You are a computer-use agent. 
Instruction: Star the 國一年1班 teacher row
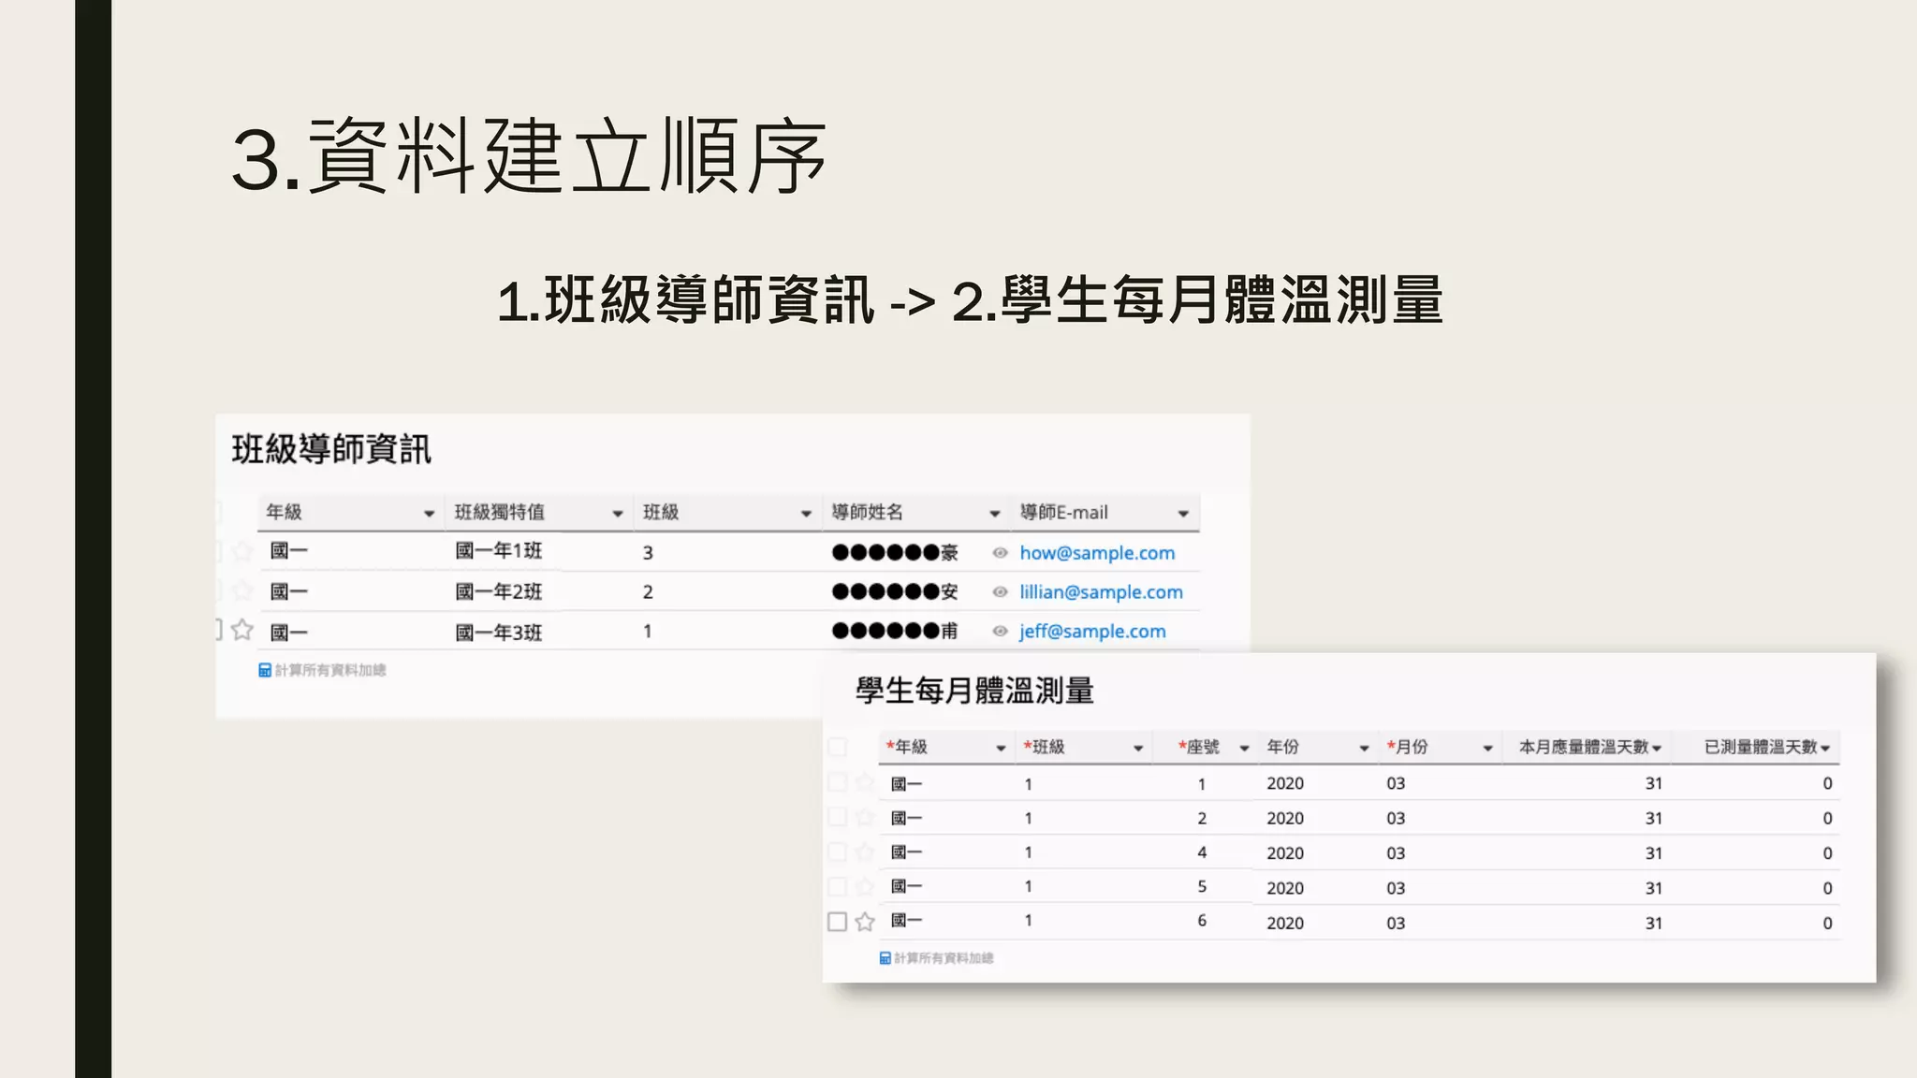click(242, 551)
